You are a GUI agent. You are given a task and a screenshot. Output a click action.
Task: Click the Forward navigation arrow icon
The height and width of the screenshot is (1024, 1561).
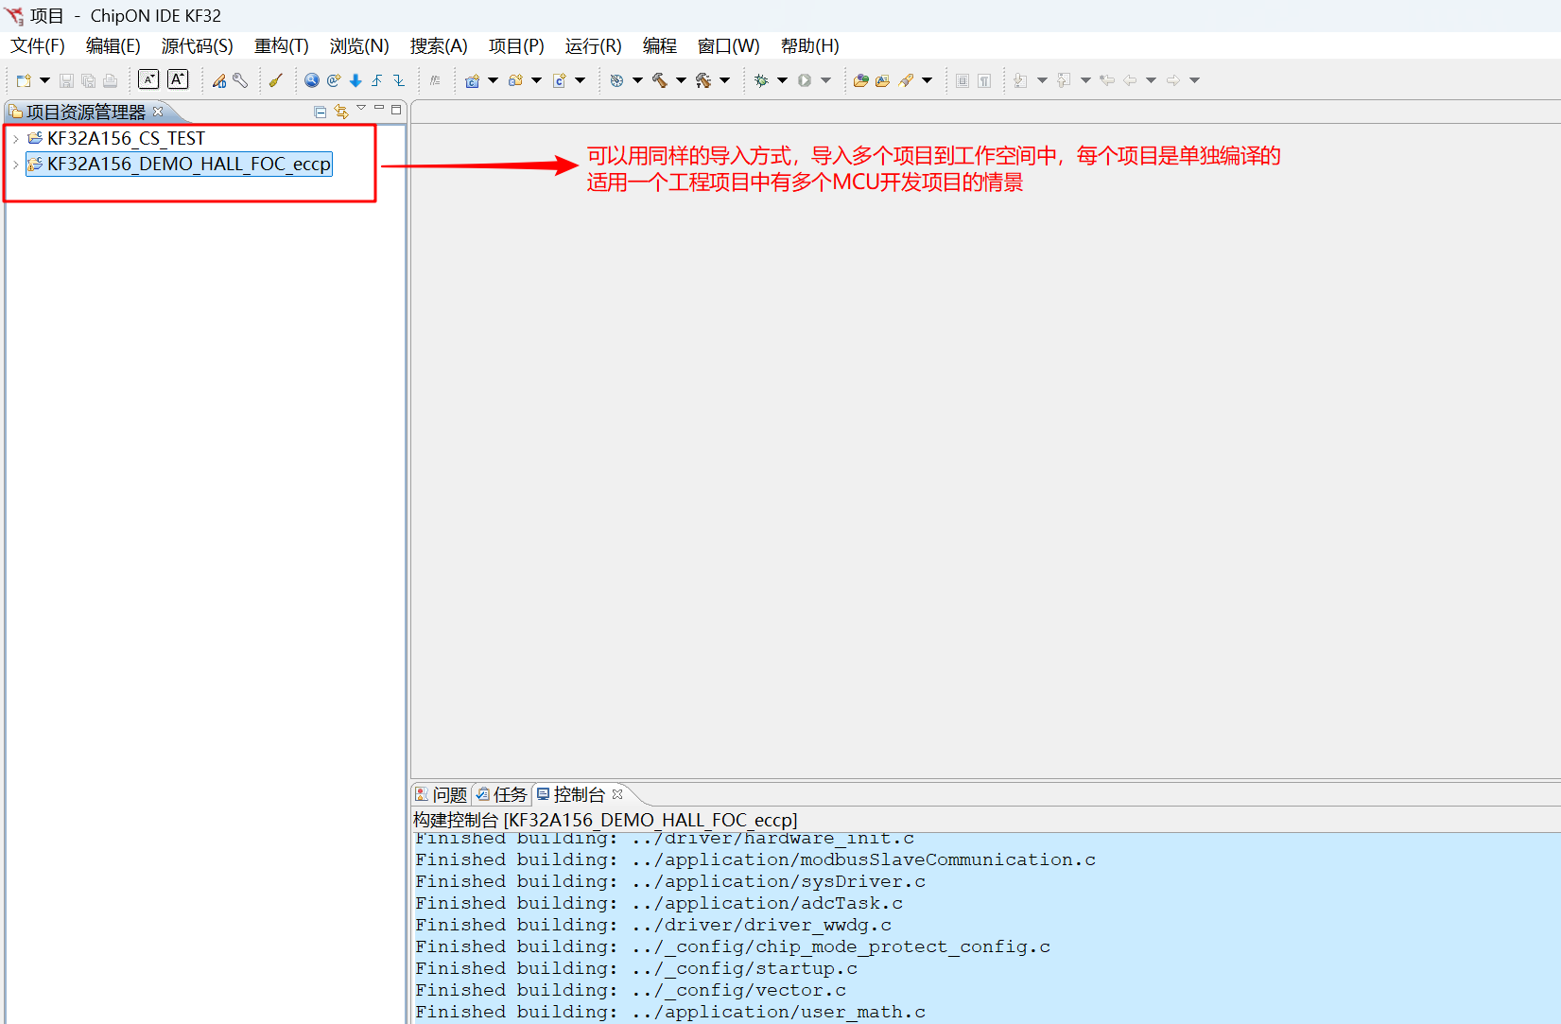1173,80
